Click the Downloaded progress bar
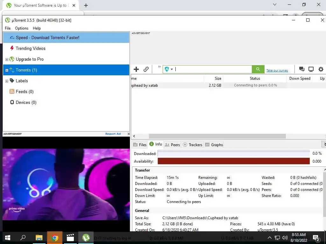The width and height of the screenshot is (326, 244). [x=234, y=153]
